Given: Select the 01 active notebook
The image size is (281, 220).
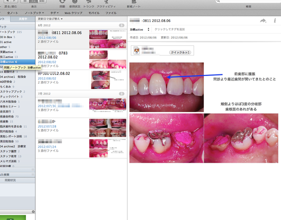Looking at the screenshot, I should (17, 42).
